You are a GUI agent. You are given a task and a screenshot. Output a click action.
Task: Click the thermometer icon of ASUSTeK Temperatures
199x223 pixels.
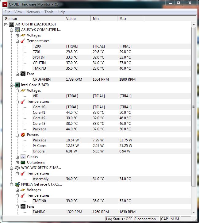click(23, 41)
